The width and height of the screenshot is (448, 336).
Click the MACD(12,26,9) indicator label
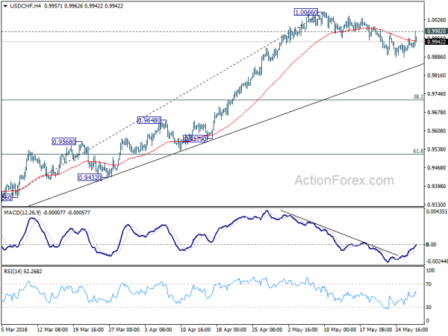22,213
